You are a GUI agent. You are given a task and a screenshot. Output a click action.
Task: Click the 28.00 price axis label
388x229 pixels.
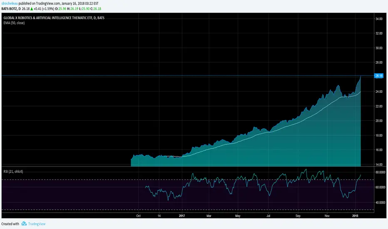click(x=379, y=62)
